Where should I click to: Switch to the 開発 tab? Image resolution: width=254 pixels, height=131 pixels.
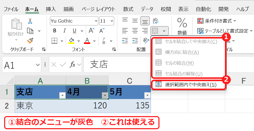224,9
